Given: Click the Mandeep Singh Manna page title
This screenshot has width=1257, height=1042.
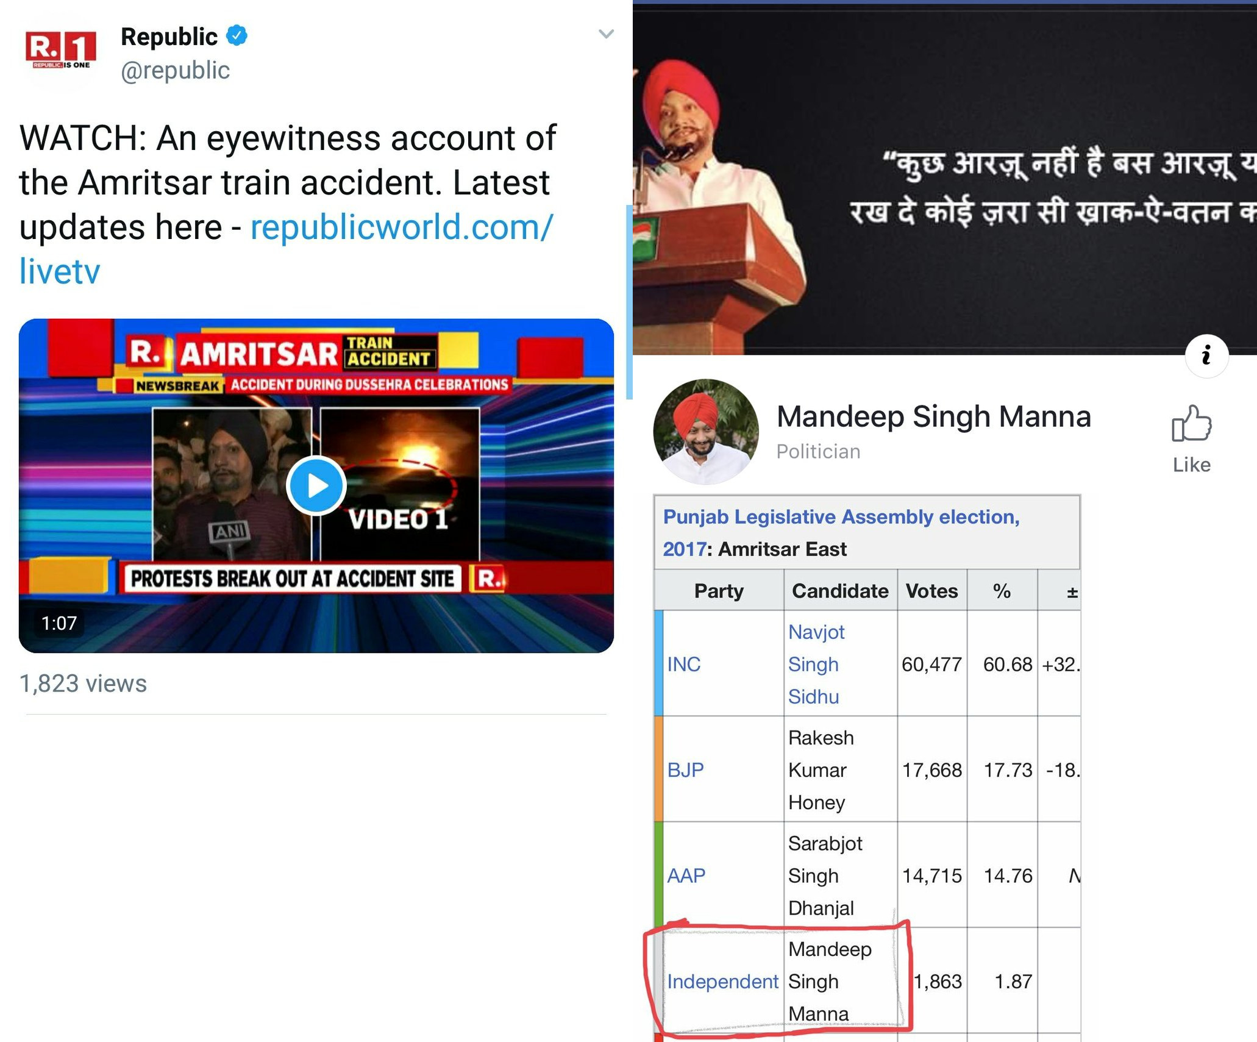Looking at the screenshot, I should [933, 417].
